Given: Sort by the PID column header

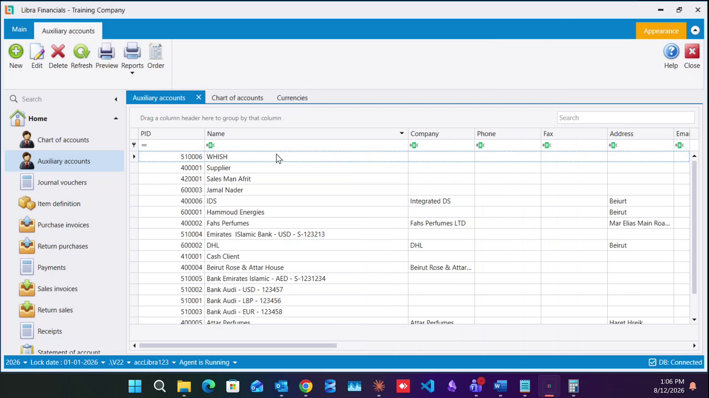Looking at the screenshot, I should (x=171, y=134).
